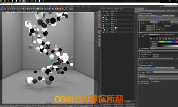Open the Objects menu in Object Manager
The height and width of the screenshot is (107, 178).
tap(116, 9)
